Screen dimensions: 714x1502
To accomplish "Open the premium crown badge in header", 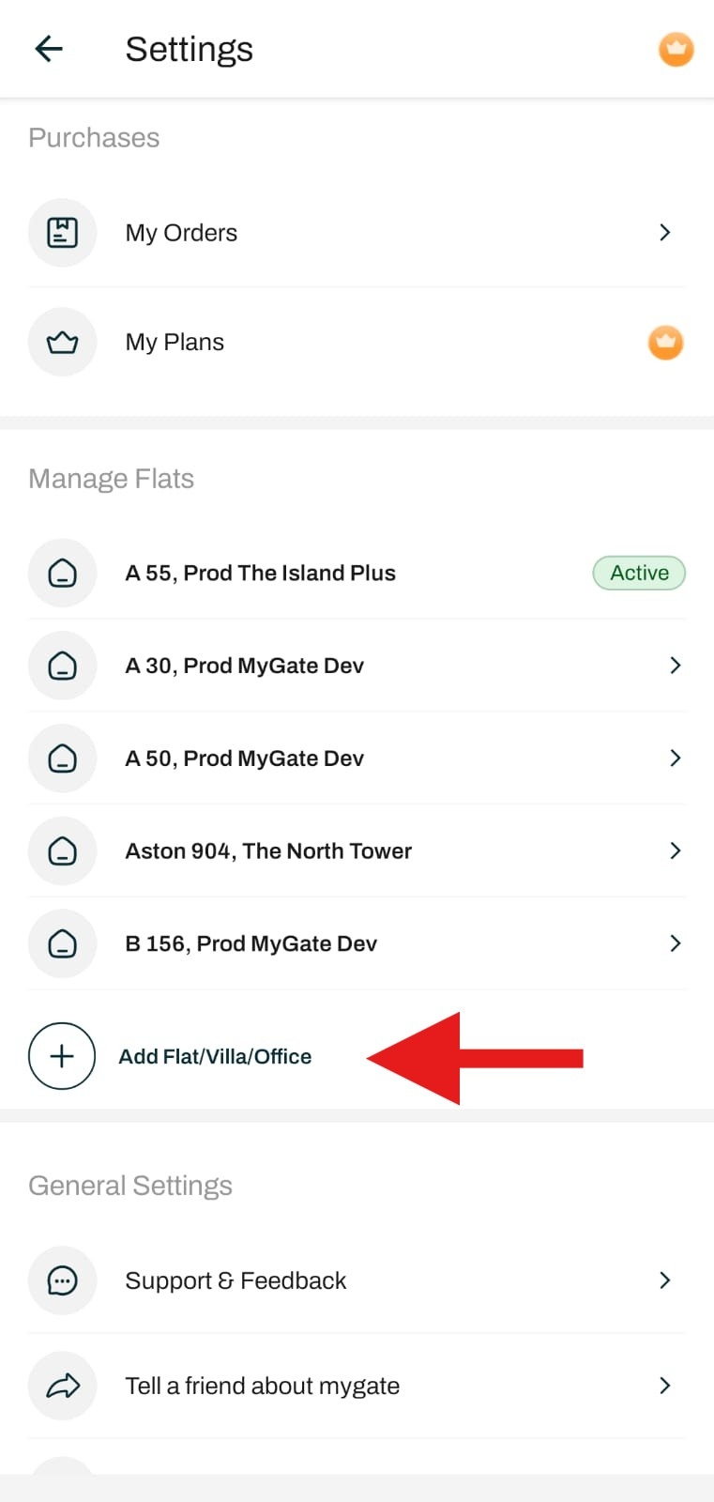I will [676, 49].
